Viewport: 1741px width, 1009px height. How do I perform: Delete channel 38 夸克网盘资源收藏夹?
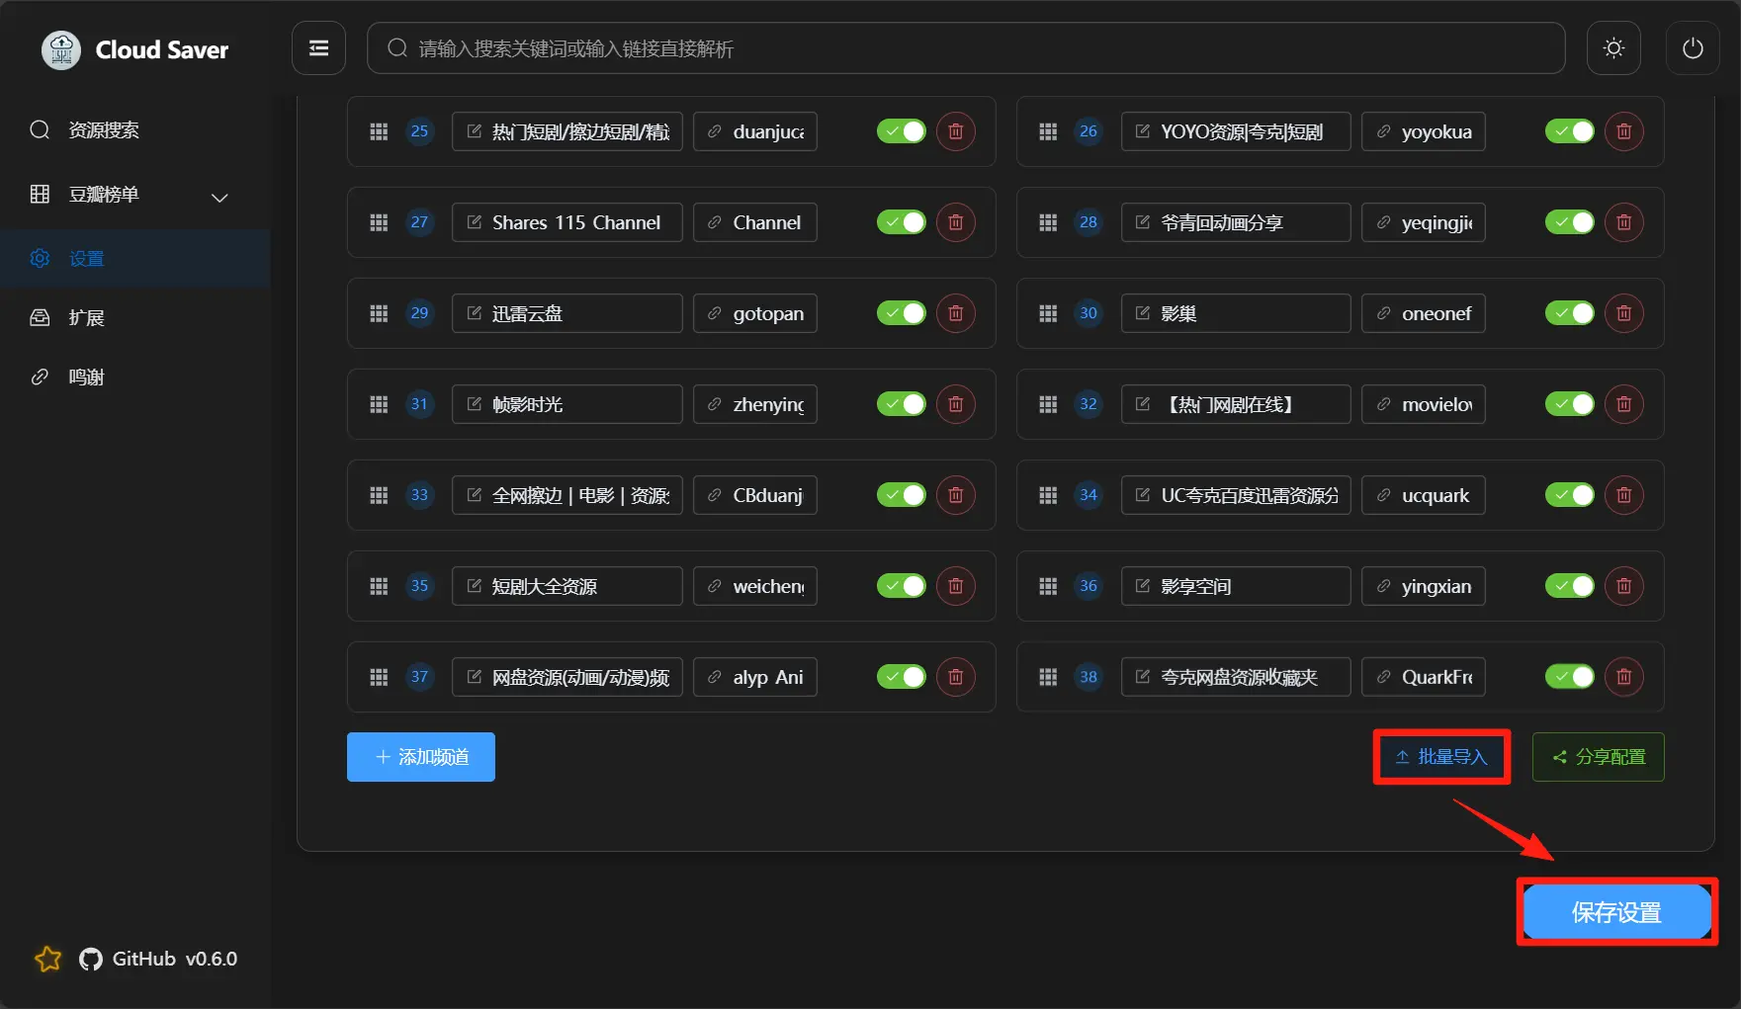[1623, 677]
